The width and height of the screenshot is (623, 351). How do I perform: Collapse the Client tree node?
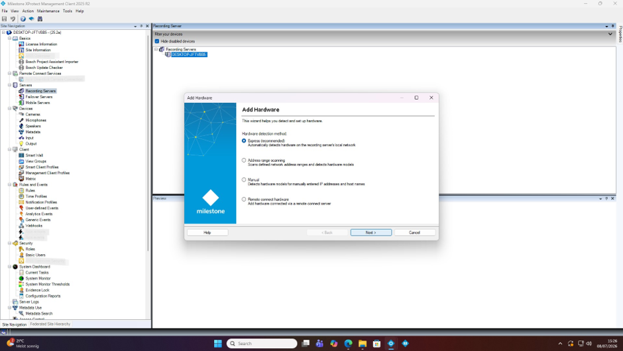(9, 149)
